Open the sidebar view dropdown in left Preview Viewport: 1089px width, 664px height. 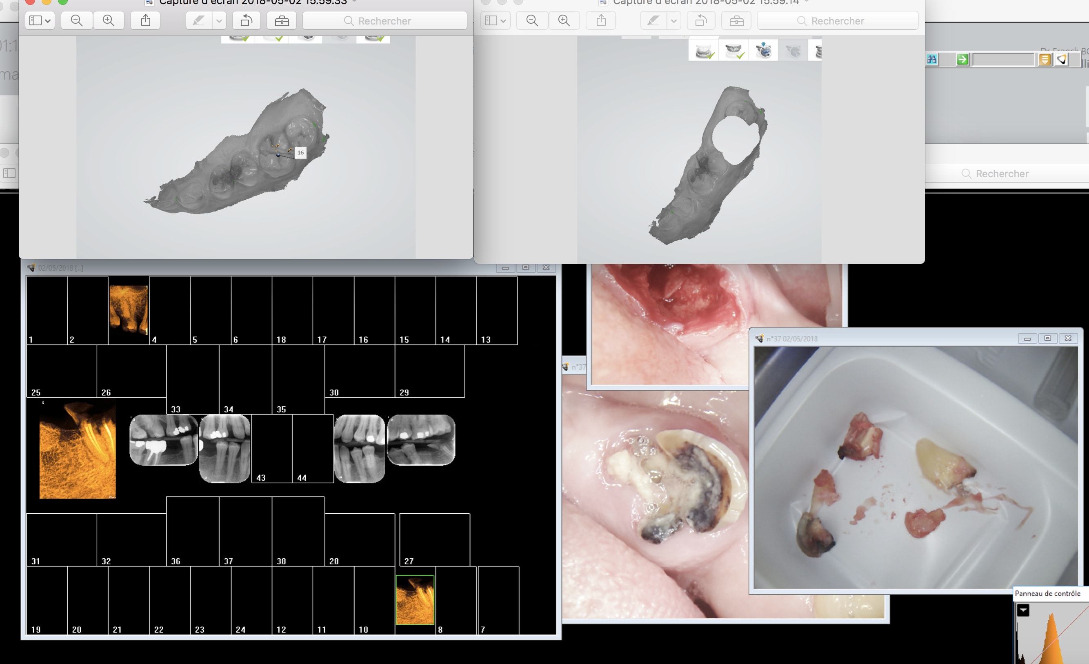[40, 21]
